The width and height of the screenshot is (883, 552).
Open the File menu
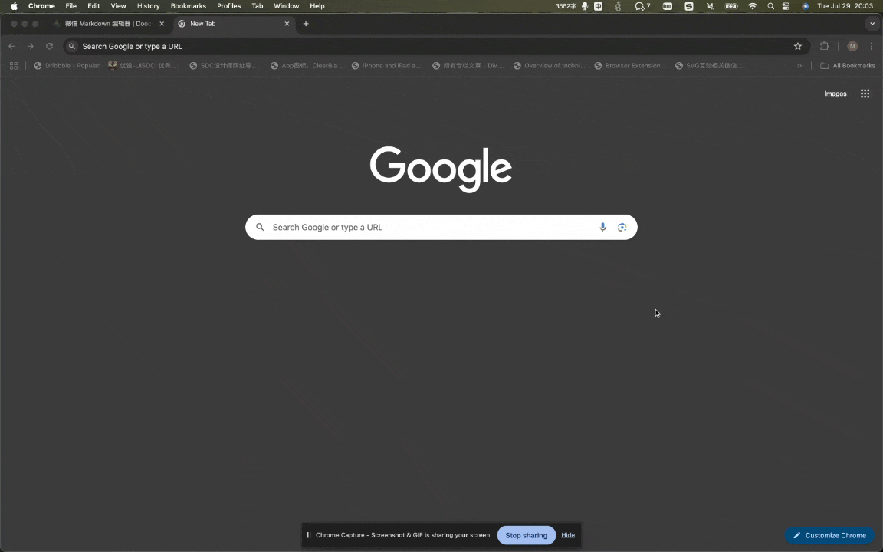pos(71,5)
